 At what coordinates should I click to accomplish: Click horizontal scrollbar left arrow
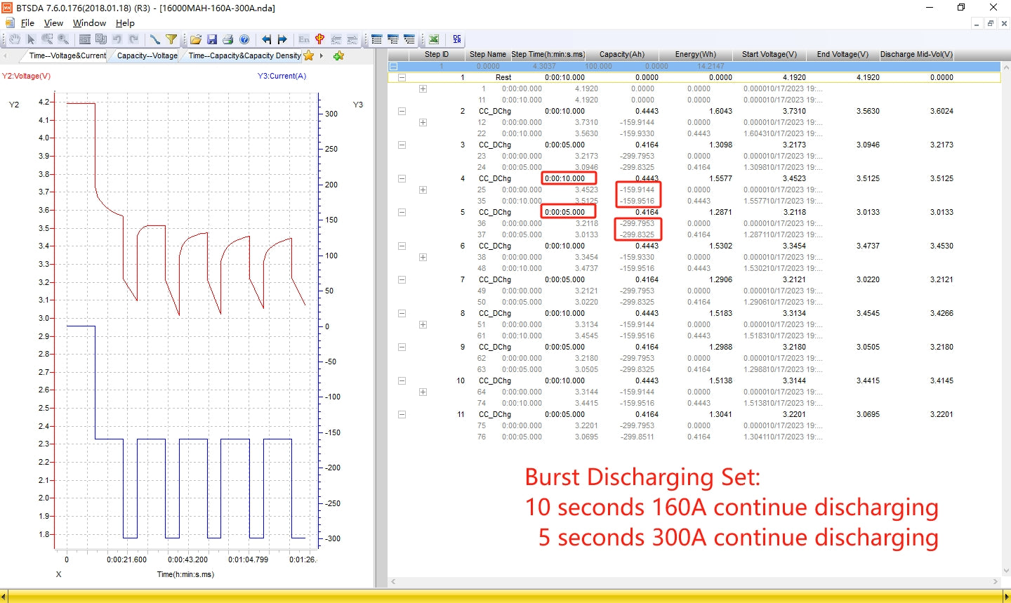[393, 581]
